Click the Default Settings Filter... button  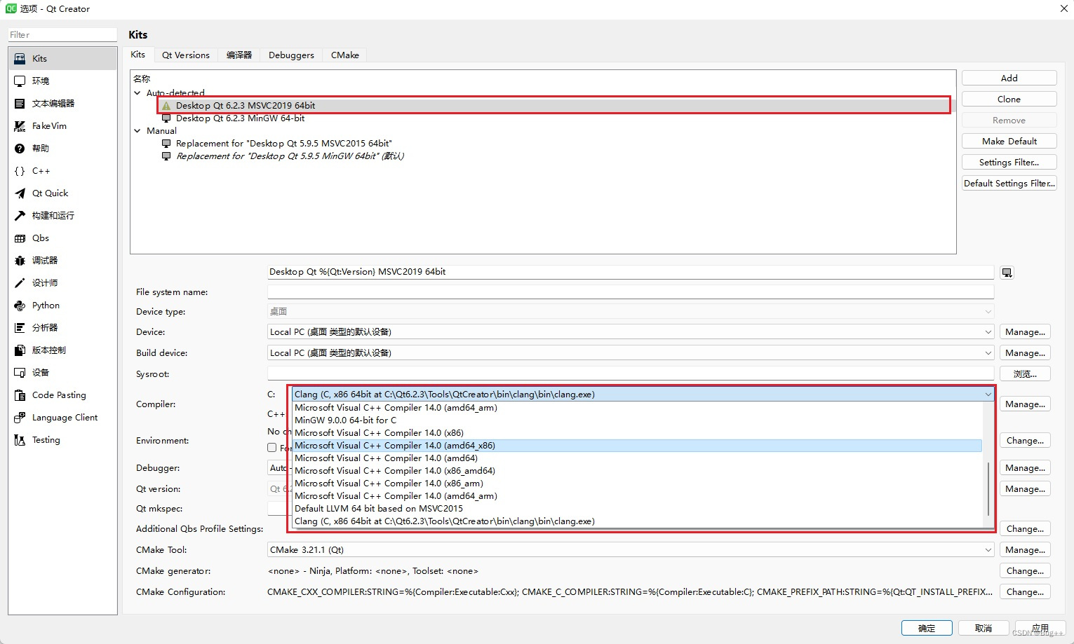pos(1009,184)
